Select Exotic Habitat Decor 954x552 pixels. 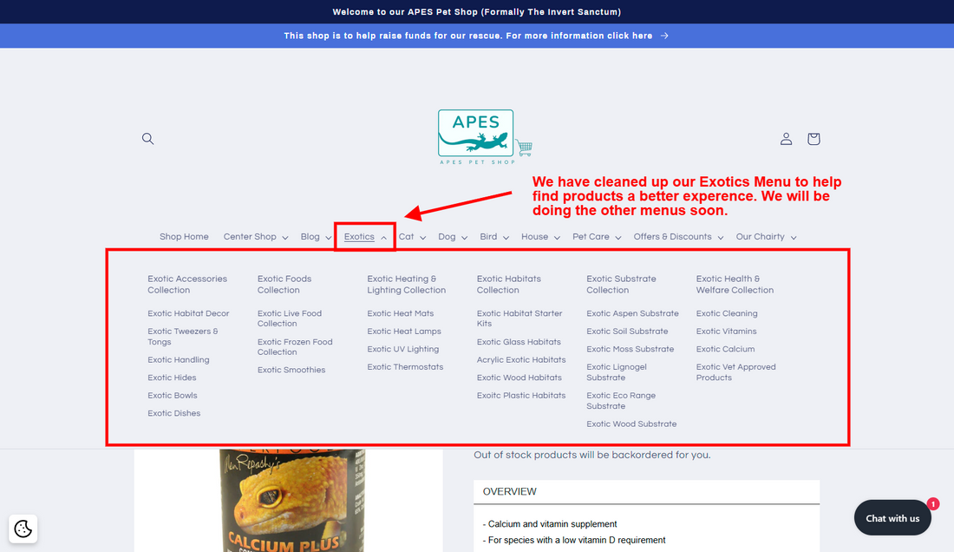click(188, 313)
